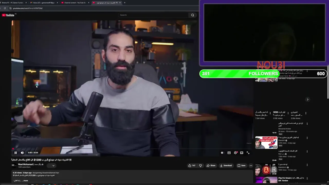The width and height of the screenshot is (329, 185).
Task: Open options for the RaeedXA-G 185K views video
Action: [307, 165]
